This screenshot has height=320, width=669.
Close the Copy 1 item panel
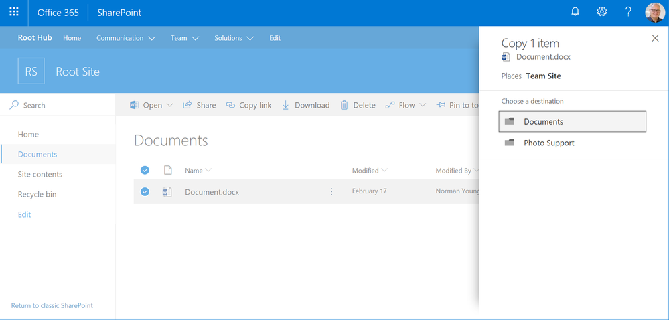(656, 38)
